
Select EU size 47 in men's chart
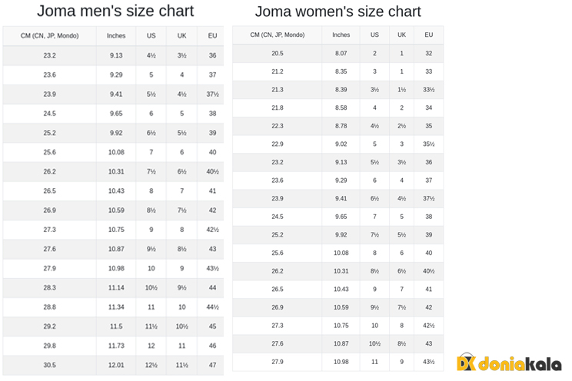(x=212, y=365)
